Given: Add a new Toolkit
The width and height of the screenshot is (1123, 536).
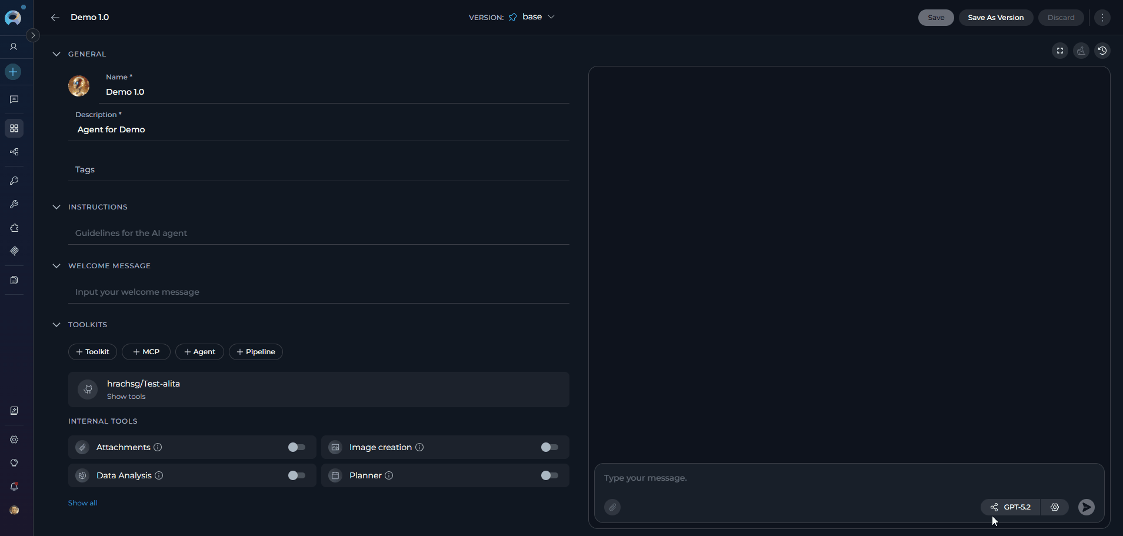Looking at the screenshot, I should (x=92, y=352).
